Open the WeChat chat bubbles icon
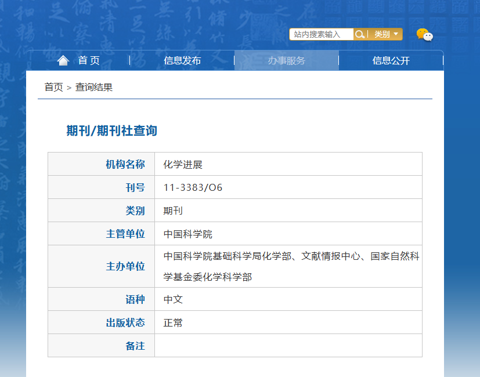 [x=425, y=35]
